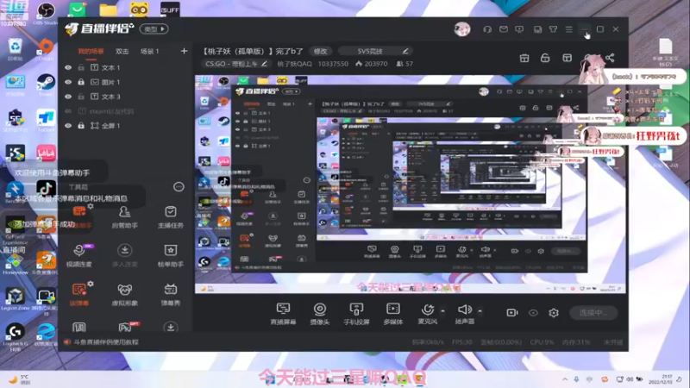
Task: Click the skin T-shirt icon in title bar
Action: click(x=553, y=29)
